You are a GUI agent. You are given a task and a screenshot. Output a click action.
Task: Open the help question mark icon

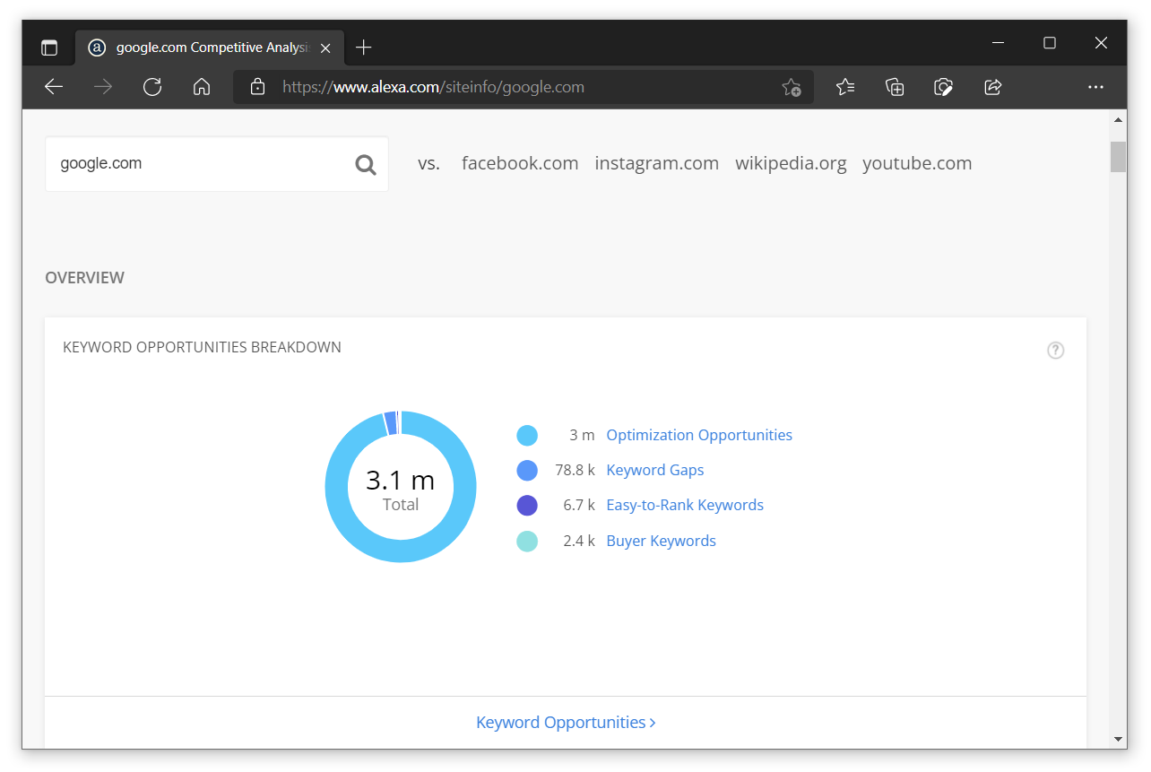click(1056, 351)
